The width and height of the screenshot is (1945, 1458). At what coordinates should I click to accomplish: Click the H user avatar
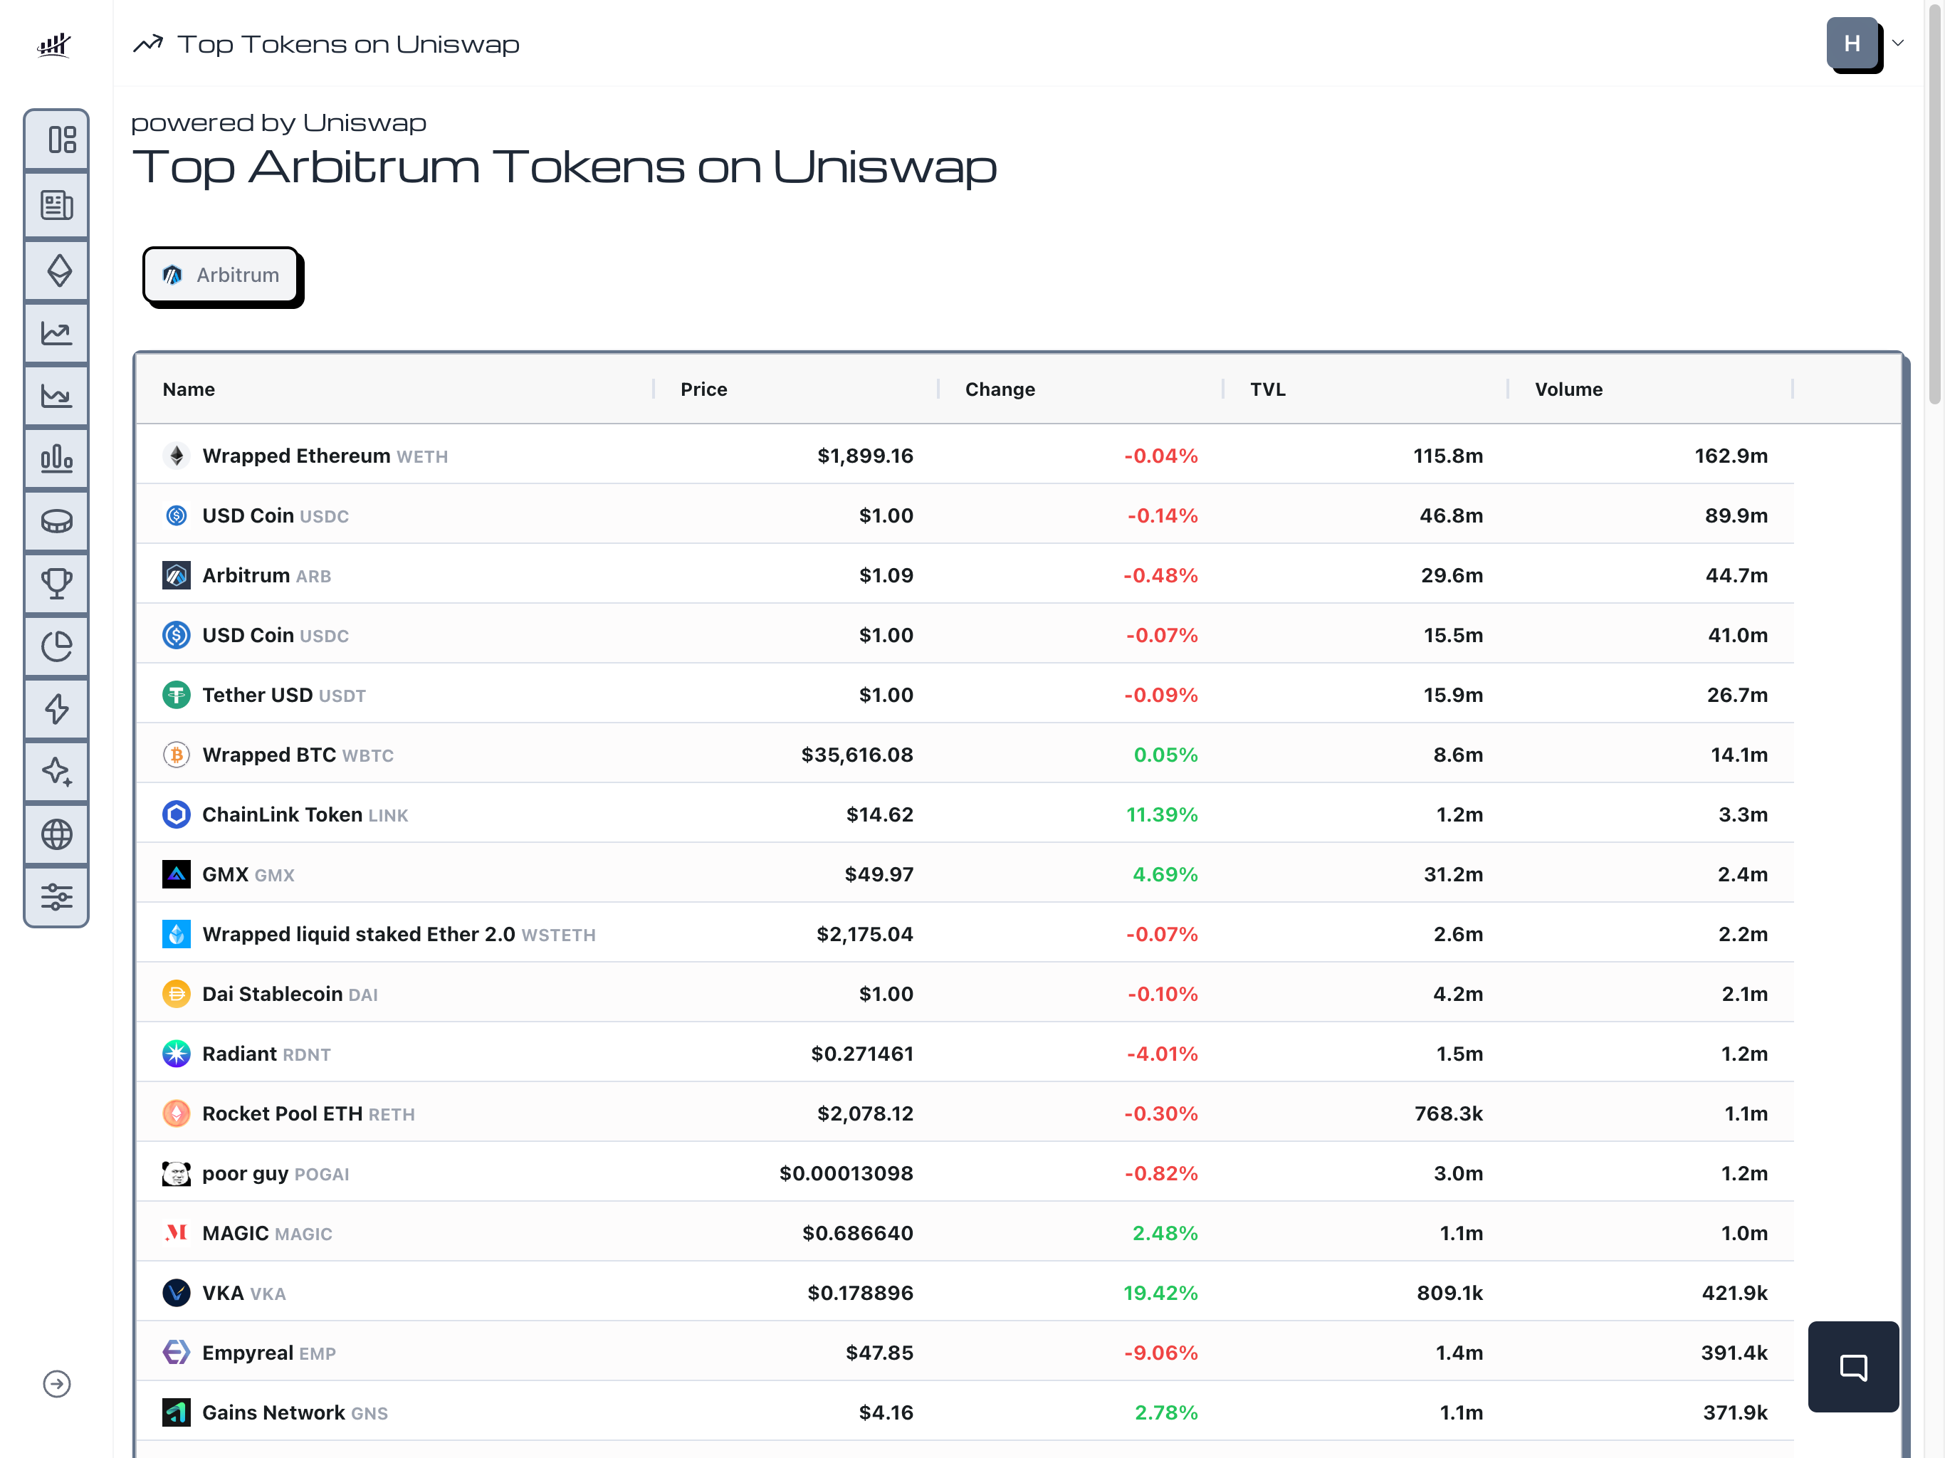[x=1852, y=43]
